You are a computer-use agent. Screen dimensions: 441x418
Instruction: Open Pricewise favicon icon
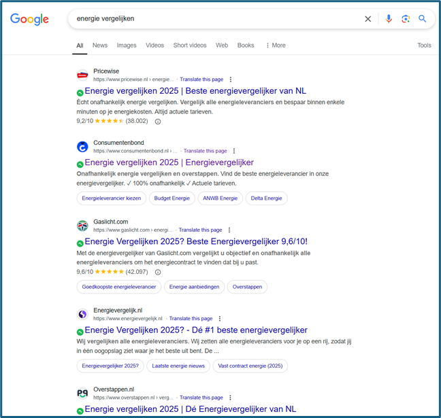pos(82,75)
